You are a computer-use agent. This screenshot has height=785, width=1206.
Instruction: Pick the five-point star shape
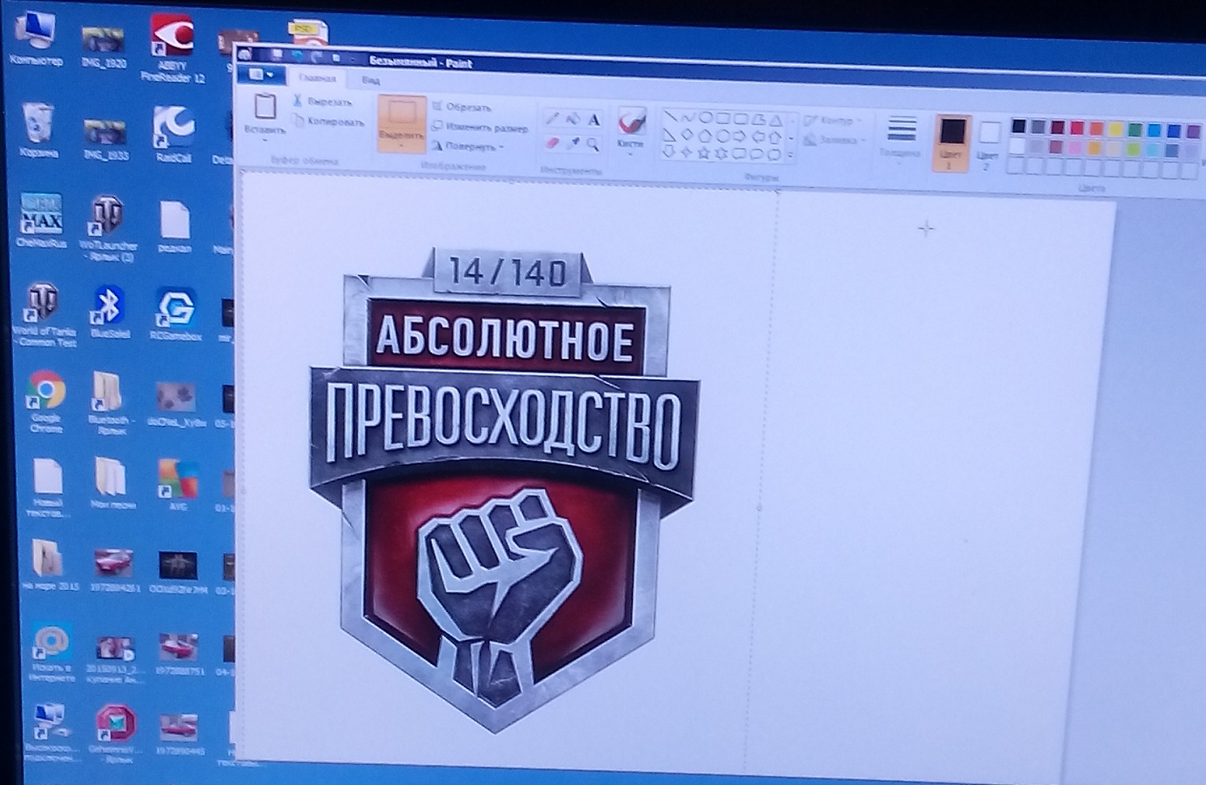[704, 153]
